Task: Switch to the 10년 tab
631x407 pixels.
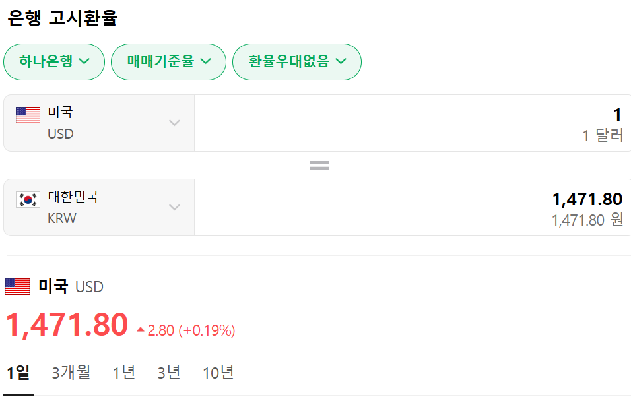Action: (218, 373)
